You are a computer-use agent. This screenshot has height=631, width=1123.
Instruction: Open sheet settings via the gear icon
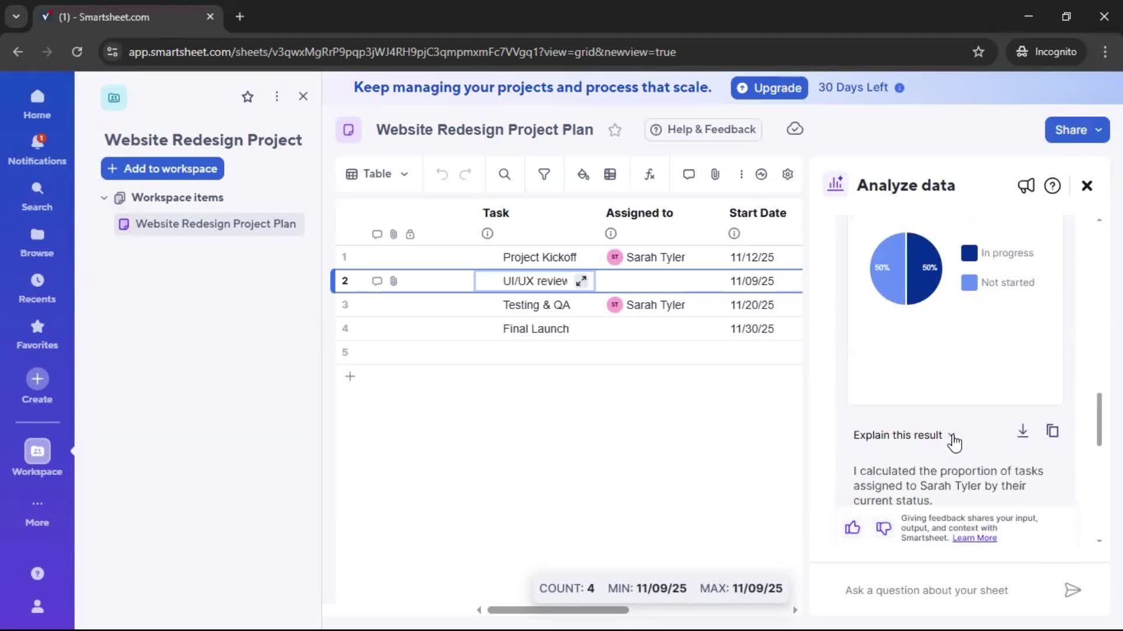click(787, 174)
